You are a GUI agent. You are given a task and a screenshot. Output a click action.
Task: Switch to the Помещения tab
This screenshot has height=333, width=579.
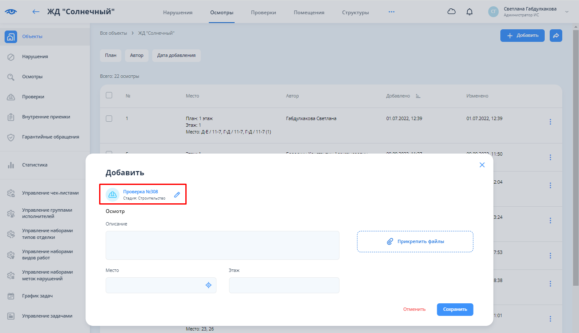309,12
